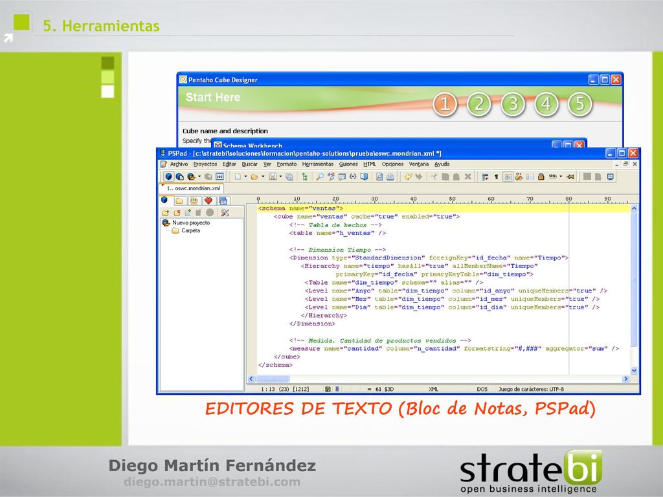Image resolution: width=663 pixels, height=497 pixels.
Task: Open dropdown next to open project icon
Action: click(199, 176)
